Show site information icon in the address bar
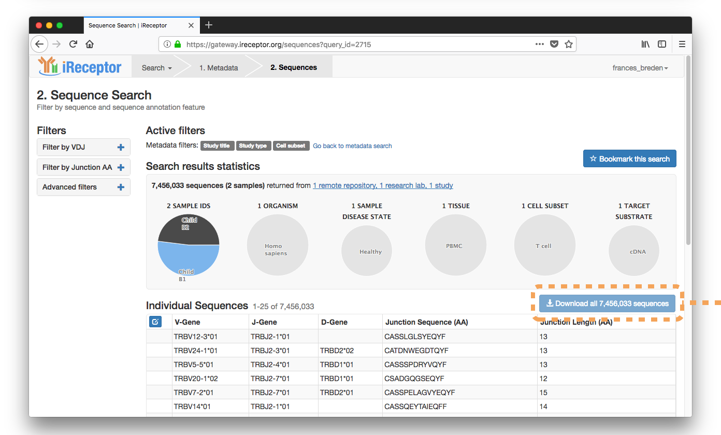Screen dimensions: 721x435 [x=167, y=45]
